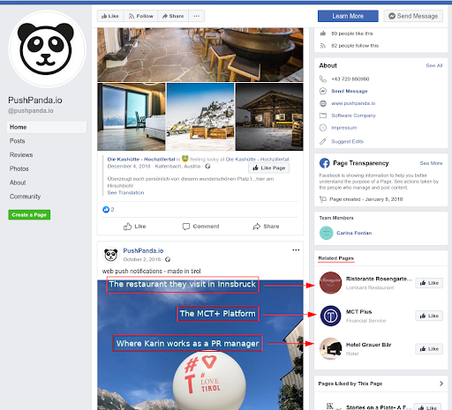Open options menu on the PushPanda.io post
Viewport: 452px width, 410px height.
pyautogui.click(x=296, y=250)
